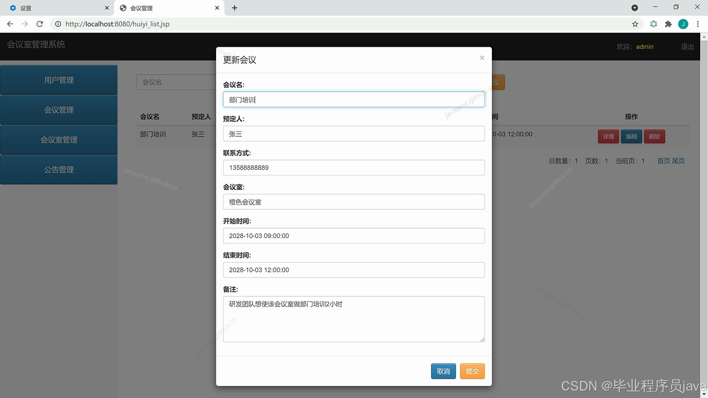Image resolution: width=708 pixels, height=398 pixels.
Task: Click the 开始时间 field showing 09:00:00
Action: (354, 236)
